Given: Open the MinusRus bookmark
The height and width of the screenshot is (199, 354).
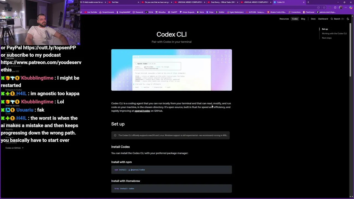Looking at the screenshot, I should click(160, 12).
